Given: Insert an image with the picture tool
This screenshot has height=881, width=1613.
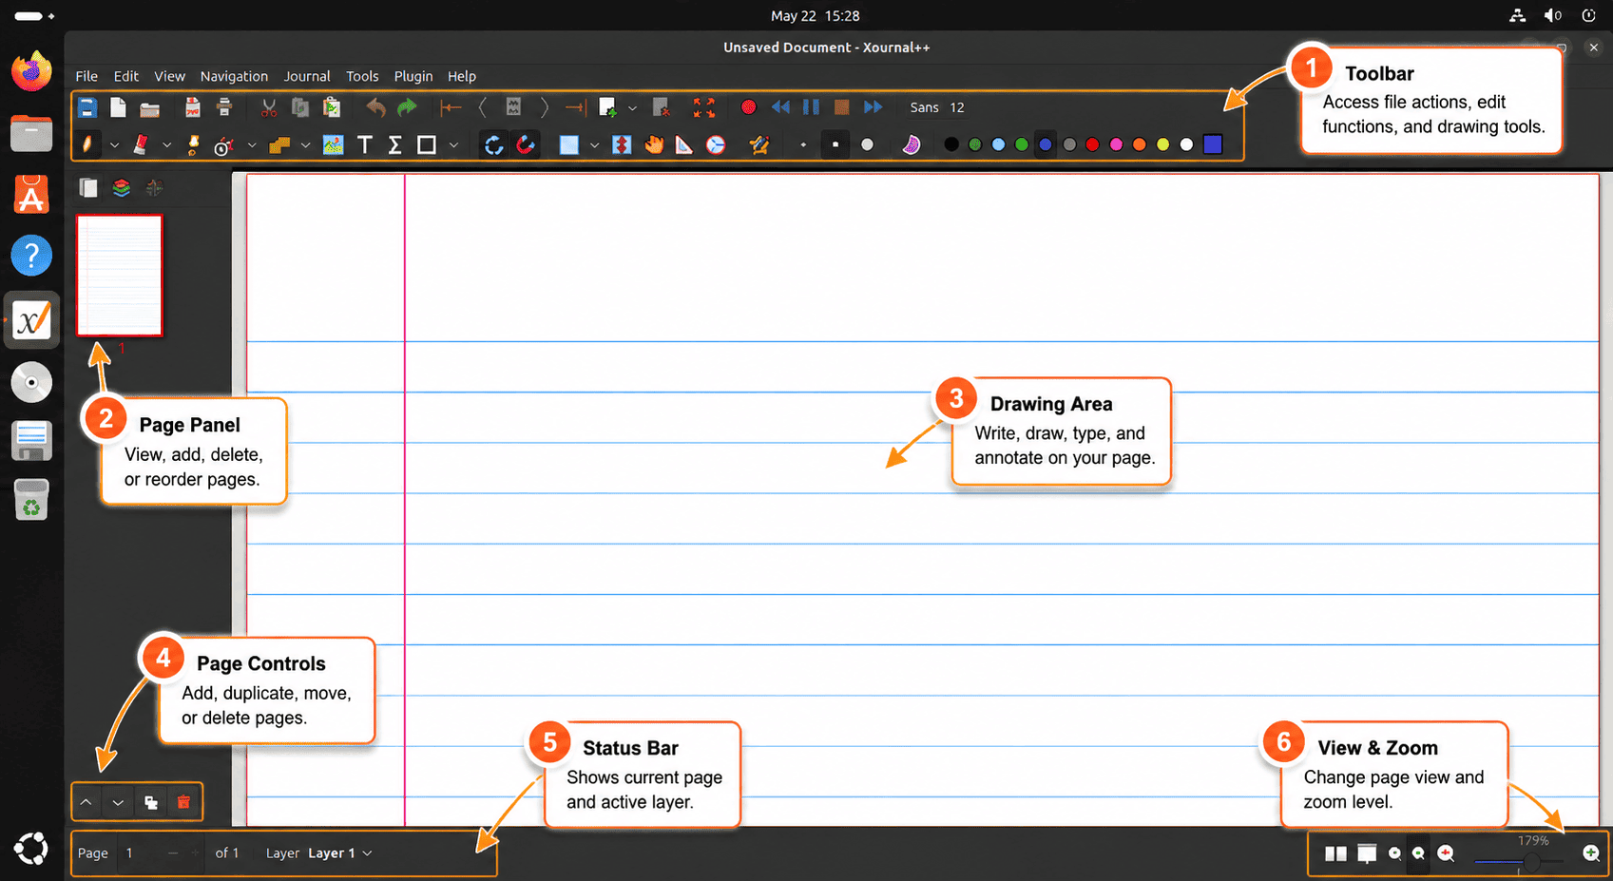Looking at the screenshot, I should [x=333, y=144].
